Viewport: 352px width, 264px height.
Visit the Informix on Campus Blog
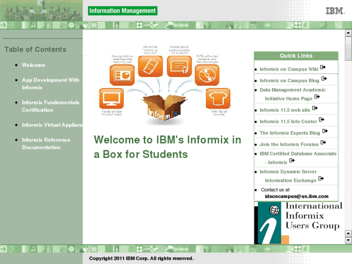289,81
